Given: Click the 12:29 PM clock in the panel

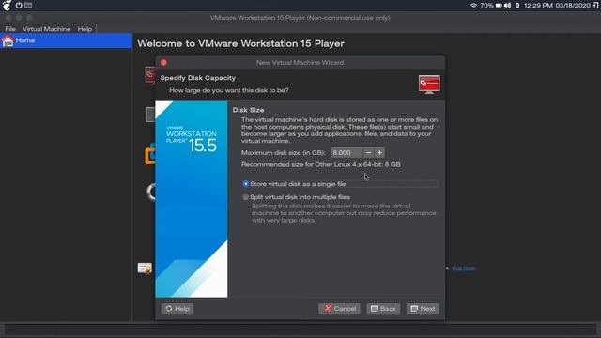Looking at the screenshot, I should pyautogui.click(x=538, y=6).
